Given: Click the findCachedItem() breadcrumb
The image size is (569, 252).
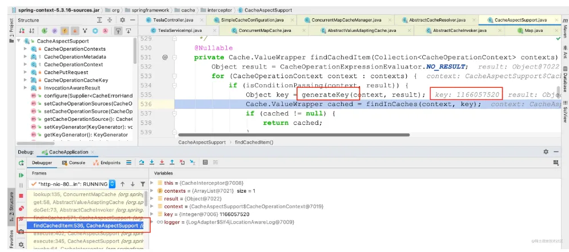Looking at the screenshot, I should [254, 143].
